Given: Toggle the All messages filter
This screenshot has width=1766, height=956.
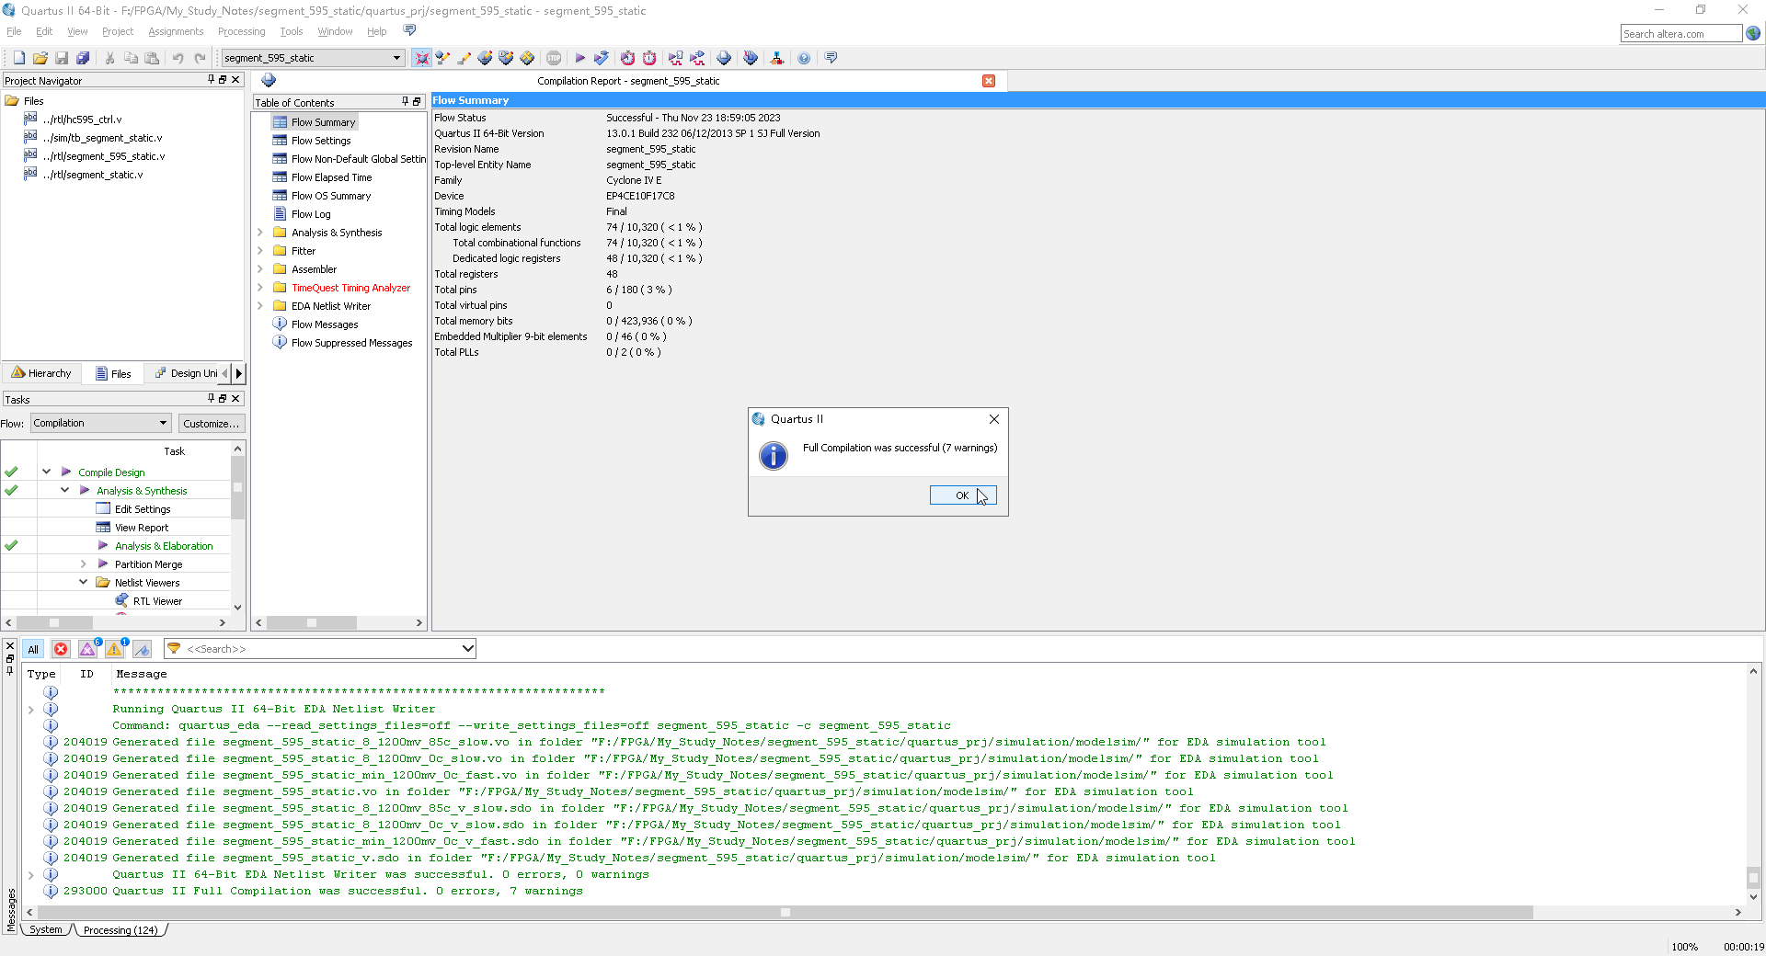Looking at the screenshot, I should coord(33,649).
